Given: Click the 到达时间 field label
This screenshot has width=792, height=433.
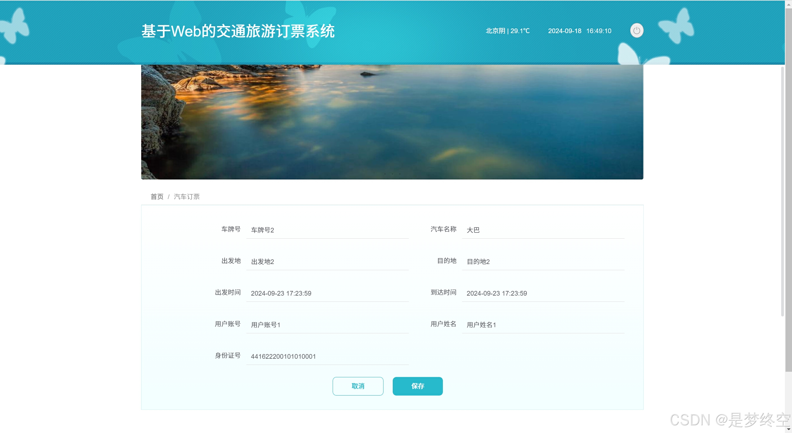Looking at the screenshot, I should click(443, 292).
